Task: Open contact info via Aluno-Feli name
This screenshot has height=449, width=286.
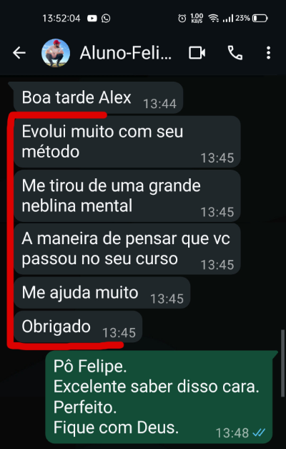Action: tap(126, 53)
